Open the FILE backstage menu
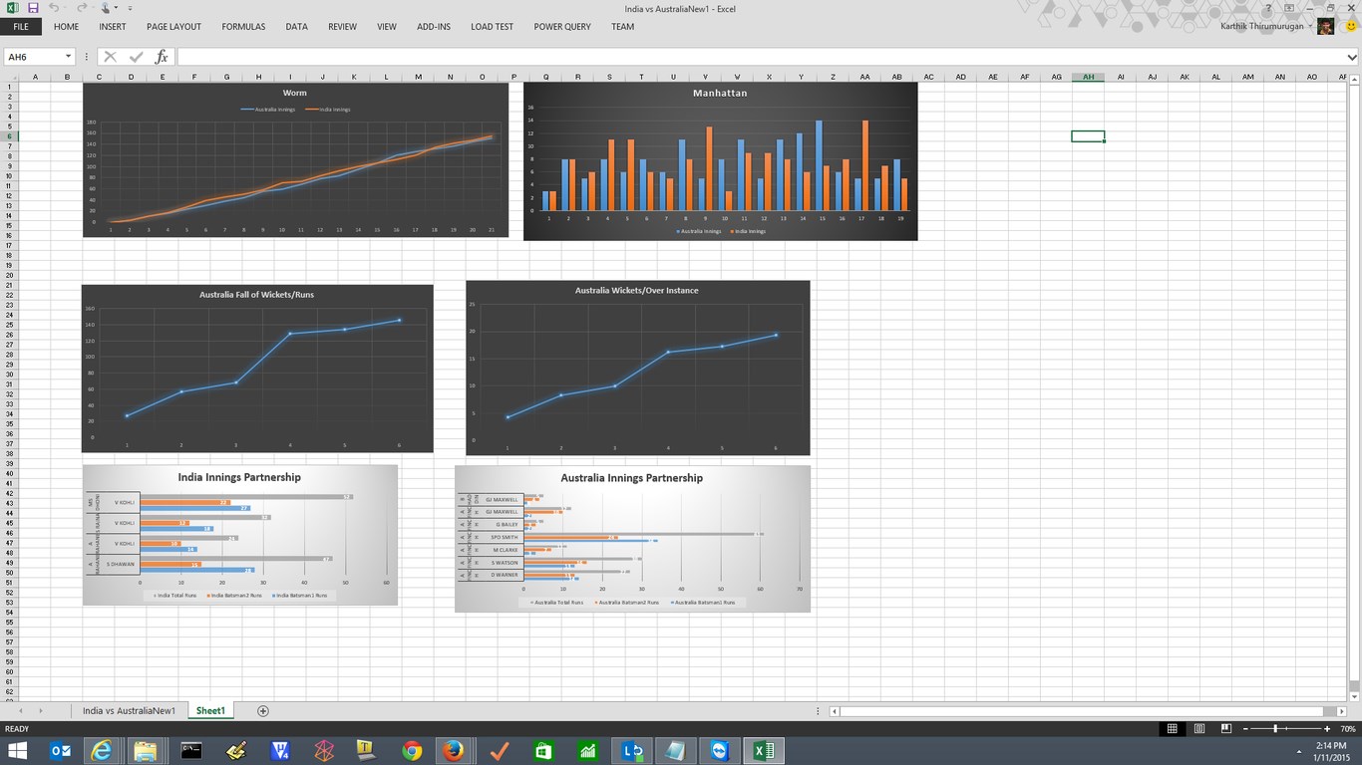The height and width of the screenshot is (765, 1362). coord(20,27)
